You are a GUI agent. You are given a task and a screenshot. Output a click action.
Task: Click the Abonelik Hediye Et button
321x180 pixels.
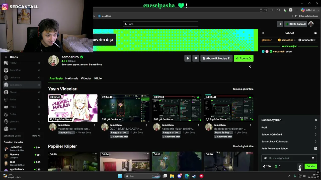point(216,58)
